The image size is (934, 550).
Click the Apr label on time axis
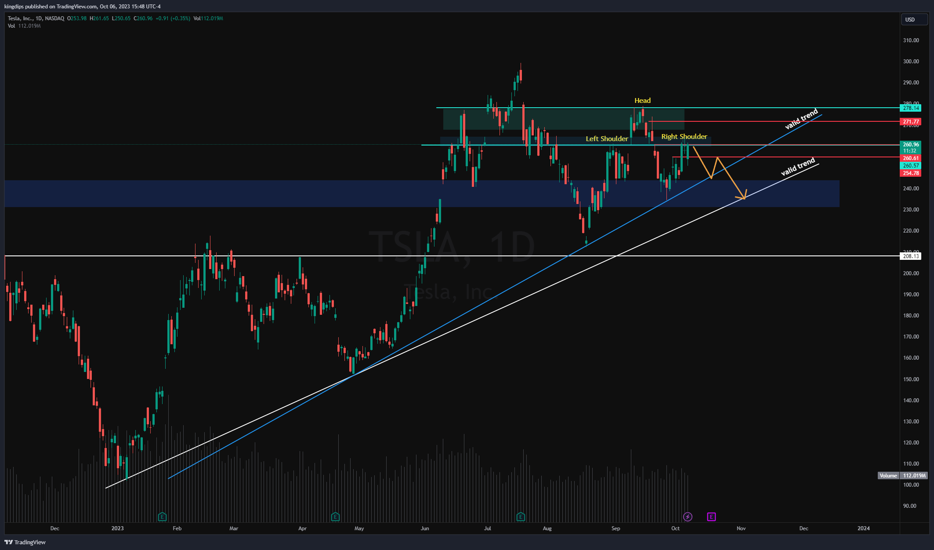302,528
